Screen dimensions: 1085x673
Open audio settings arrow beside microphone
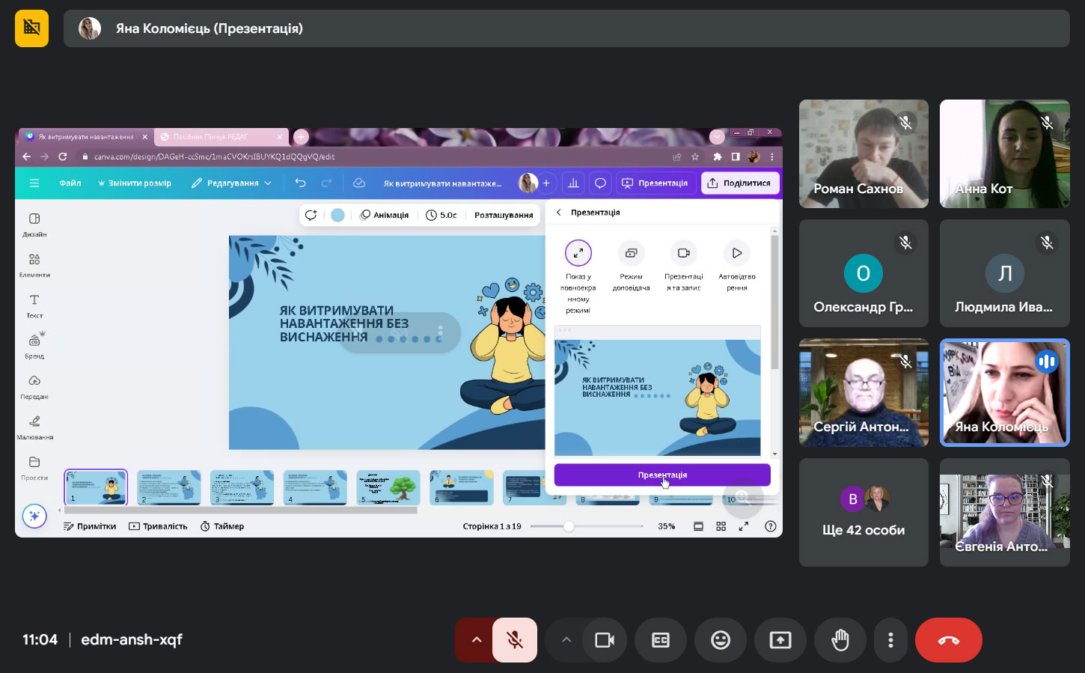pyautogui.click(x=476, y=640)
